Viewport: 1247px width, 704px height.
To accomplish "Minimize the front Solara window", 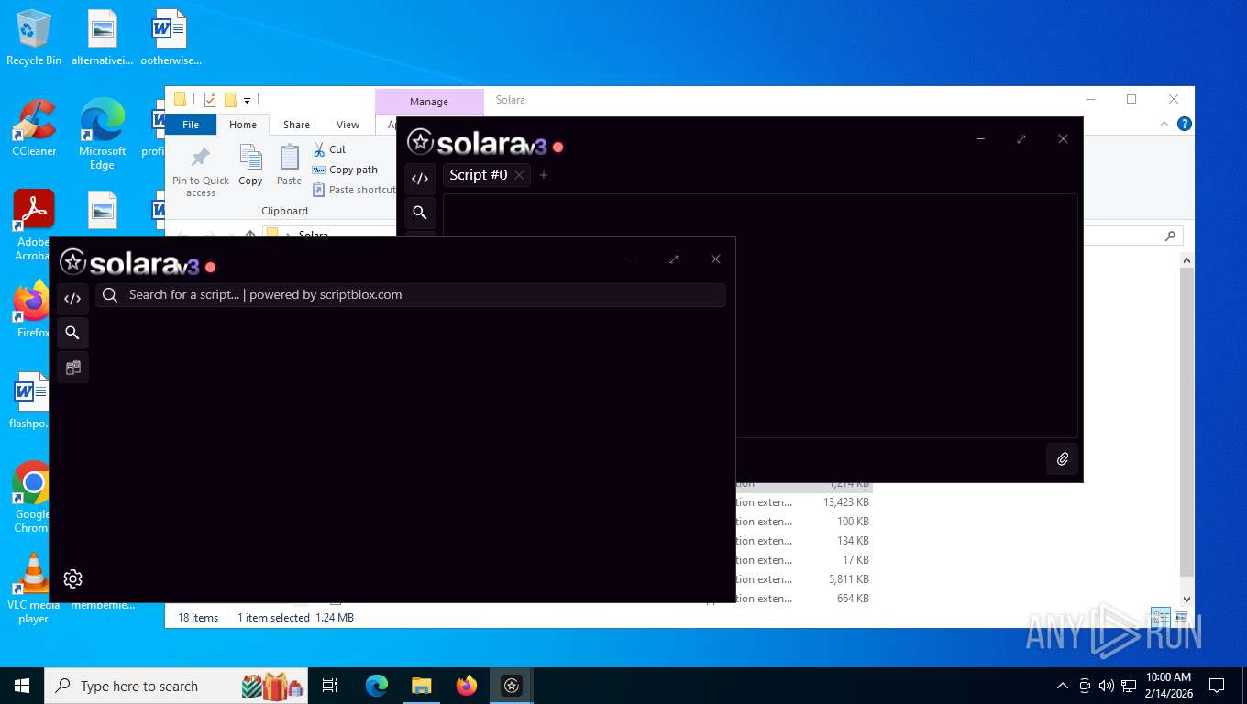I will point(633,259).
